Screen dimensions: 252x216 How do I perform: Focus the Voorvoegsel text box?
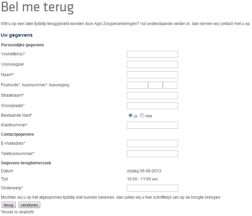[152, 65]
